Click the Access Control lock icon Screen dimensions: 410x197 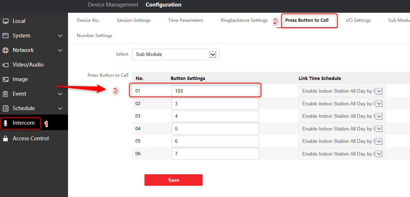coord(5,138)
